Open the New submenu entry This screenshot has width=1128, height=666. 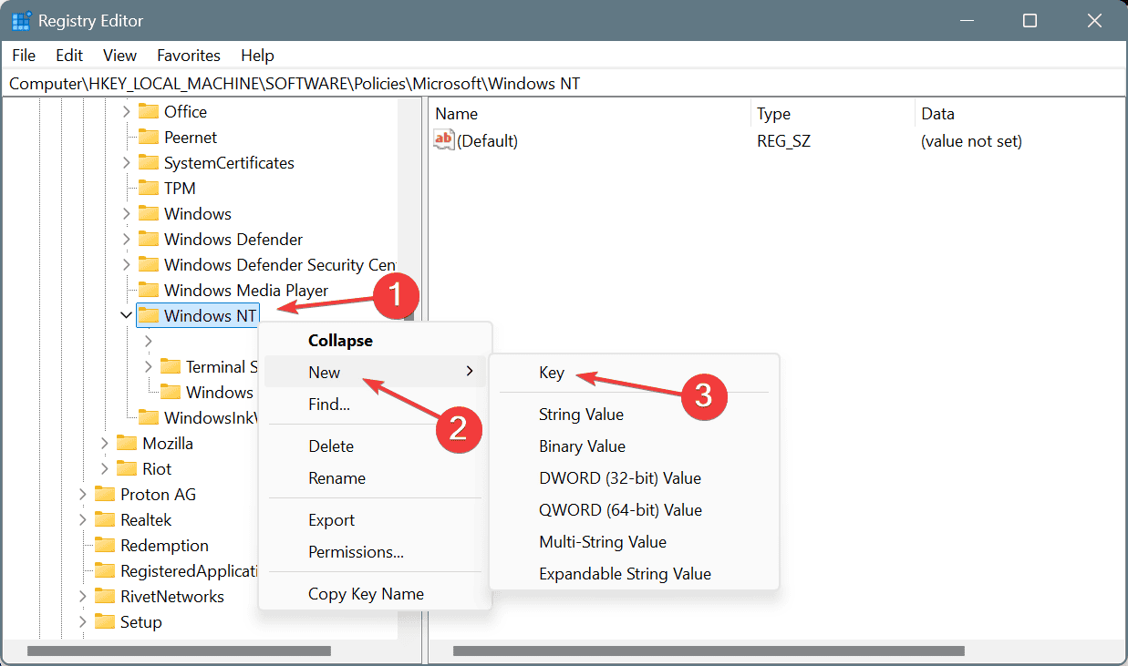click(375, 372)
